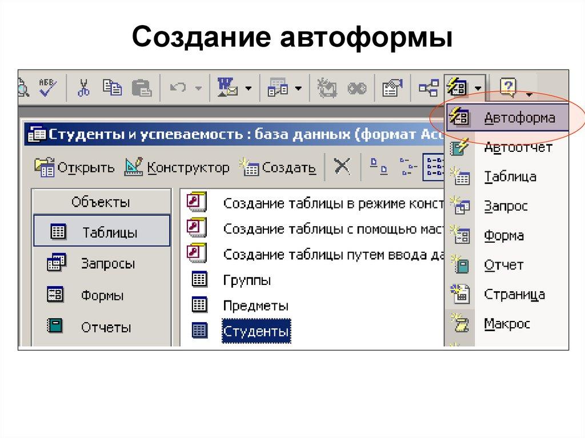
Task: Click the Cut scissors icon
Action: point(83,87)
